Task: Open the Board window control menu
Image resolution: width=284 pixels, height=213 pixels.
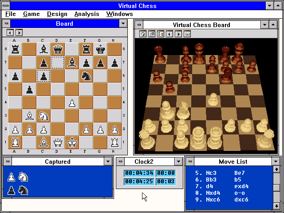Action: [6, 24]
